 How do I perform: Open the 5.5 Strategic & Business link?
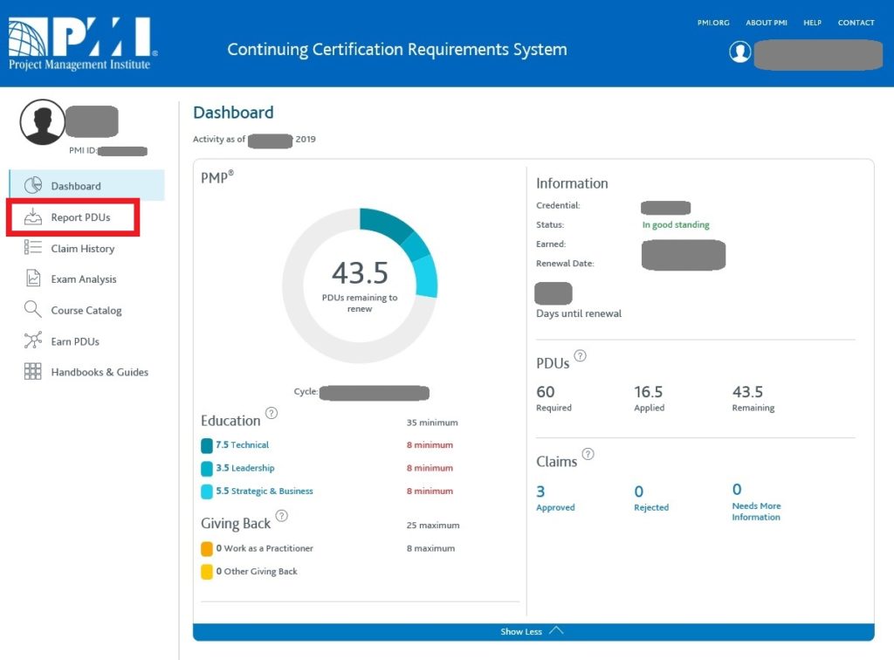pos(265,491)
